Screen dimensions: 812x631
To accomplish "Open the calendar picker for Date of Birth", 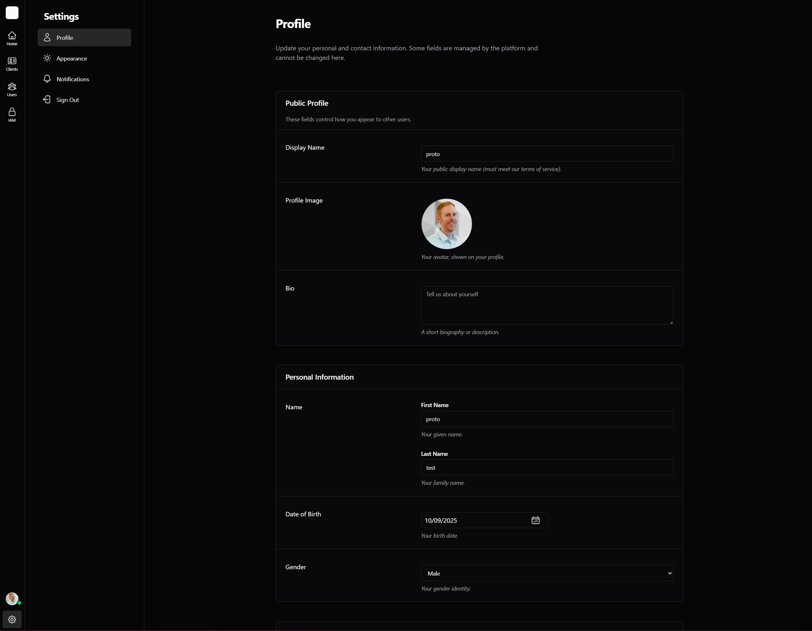I will coord(535,520).
